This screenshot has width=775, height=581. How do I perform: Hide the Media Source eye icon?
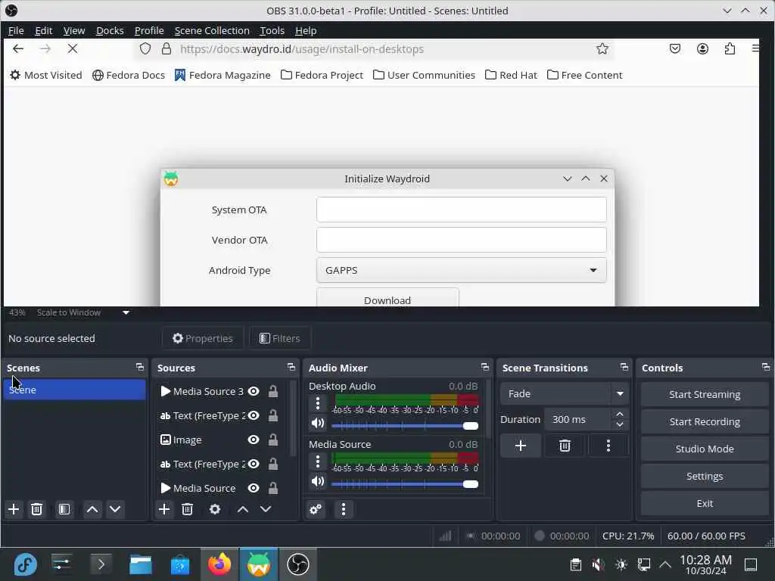(254, 488)
